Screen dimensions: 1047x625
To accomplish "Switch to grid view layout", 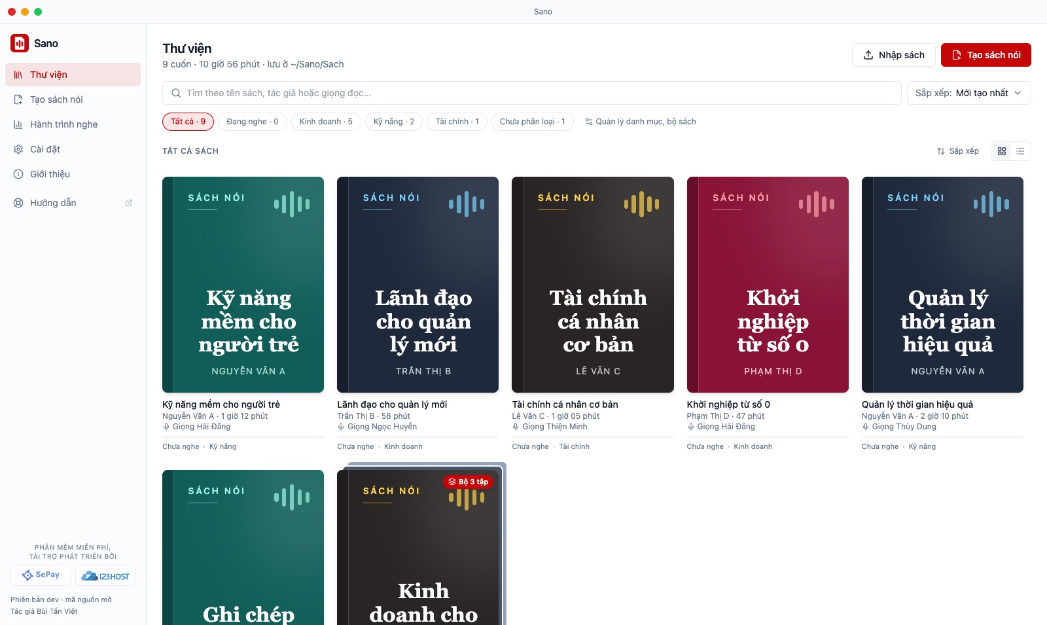I will click(1002, 151).
